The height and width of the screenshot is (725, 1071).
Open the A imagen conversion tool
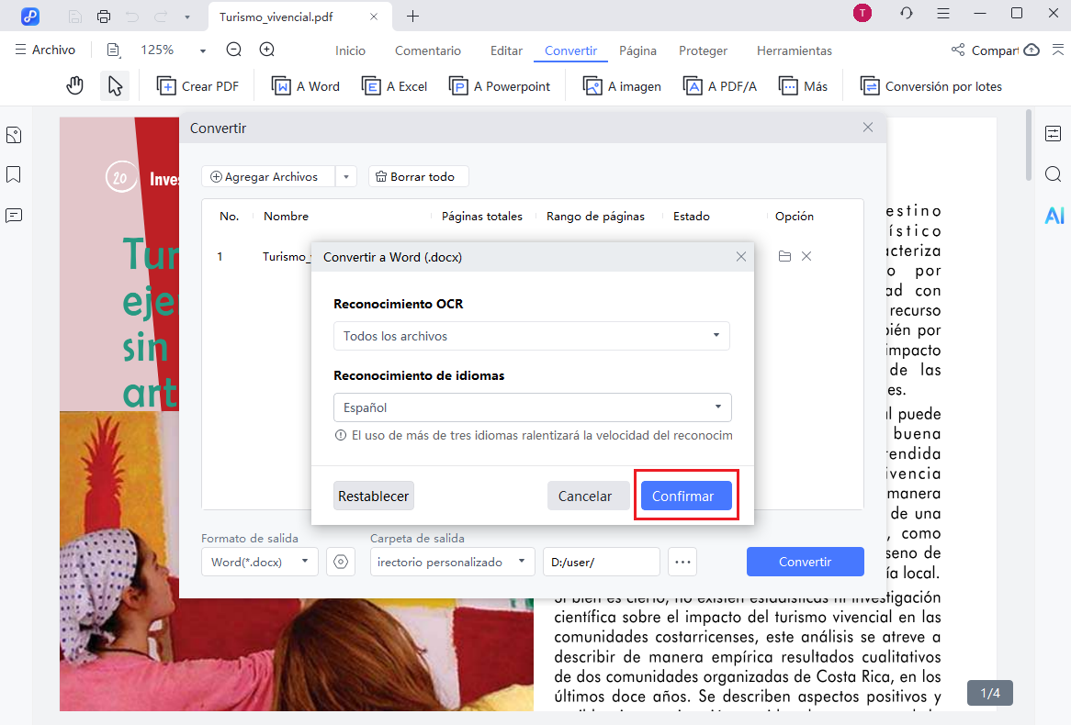(621, 84)
